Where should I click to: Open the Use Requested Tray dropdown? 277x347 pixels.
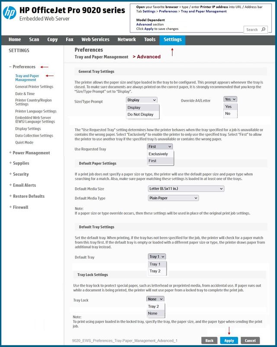click(x=160, y=147)
